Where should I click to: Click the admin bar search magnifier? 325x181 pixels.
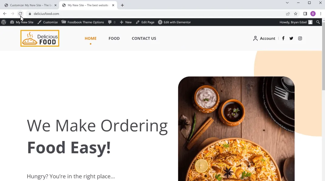[318, 22]
